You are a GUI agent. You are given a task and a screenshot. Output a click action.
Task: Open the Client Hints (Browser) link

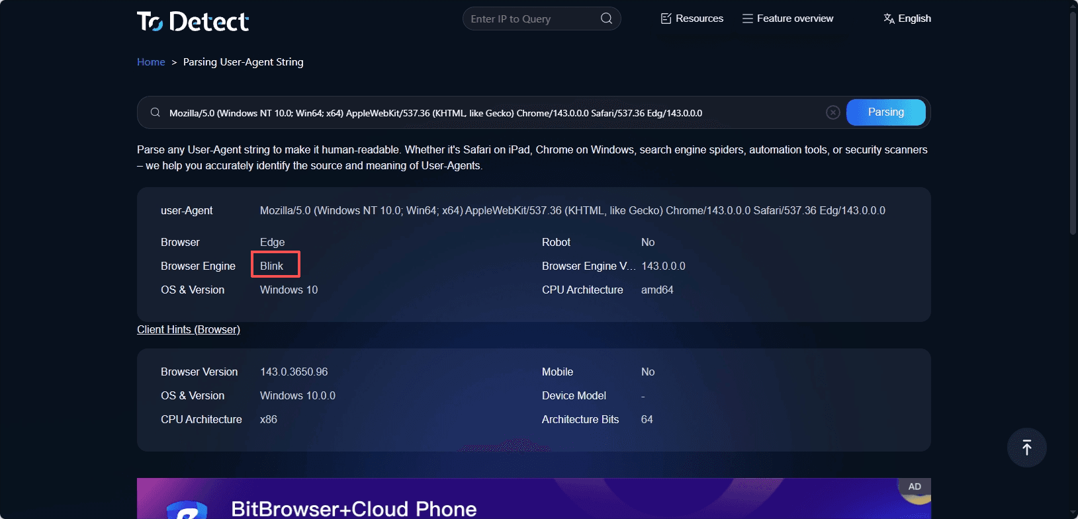[x=189, y=329]
